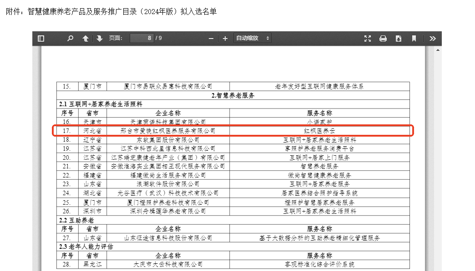Image resolution: width=475 pixels, height=271 pixels.
Task: Click section 2.1 互联网+居家养老生活照料
Action: click(101, 104)
